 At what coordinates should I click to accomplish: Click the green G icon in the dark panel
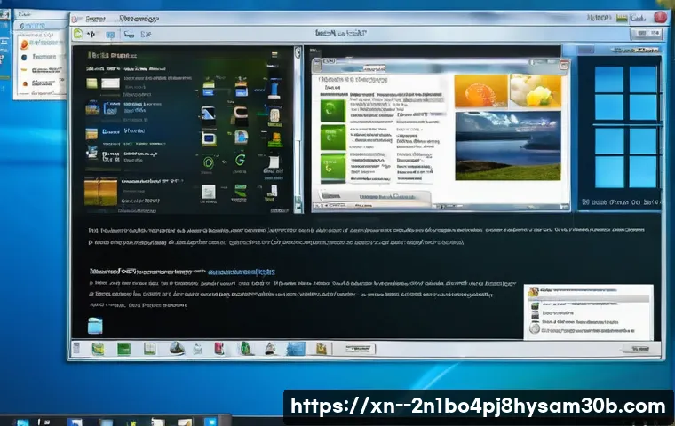pyautogui.click(x=239, y=161)
